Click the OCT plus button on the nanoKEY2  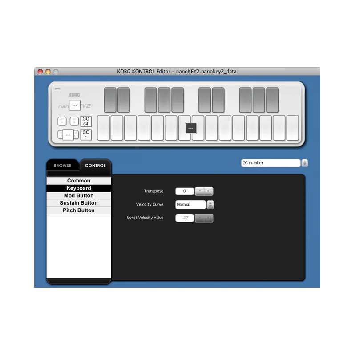tap(74, 121)
